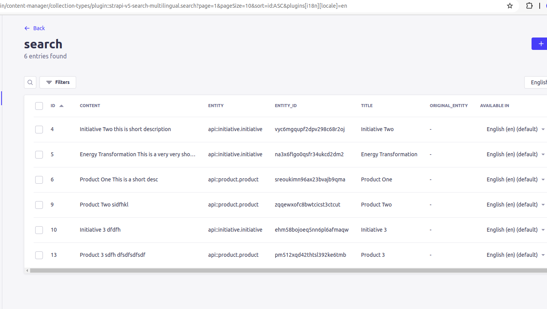This screenshot has height=309, width=547.
Task: Sort by ORIGINAL_ENTITY column header
Action: pos(449,106)
